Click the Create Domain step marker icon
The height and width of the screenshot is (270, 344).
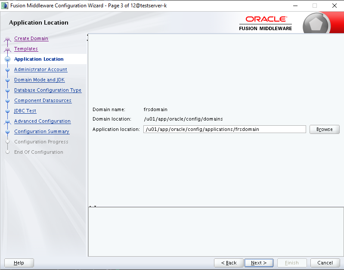pyautogui.click(x=8, y=39)
